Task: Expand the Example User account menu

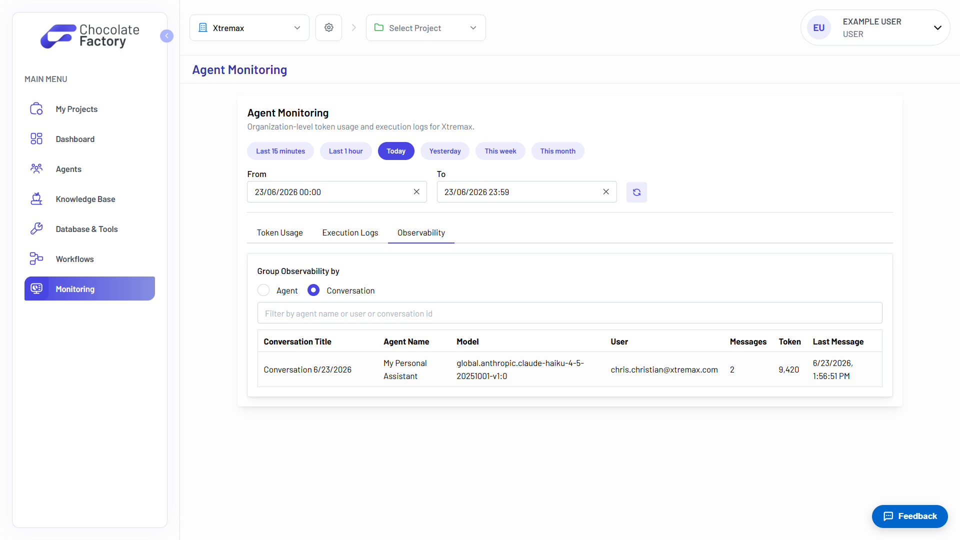Action: point(938,27)
